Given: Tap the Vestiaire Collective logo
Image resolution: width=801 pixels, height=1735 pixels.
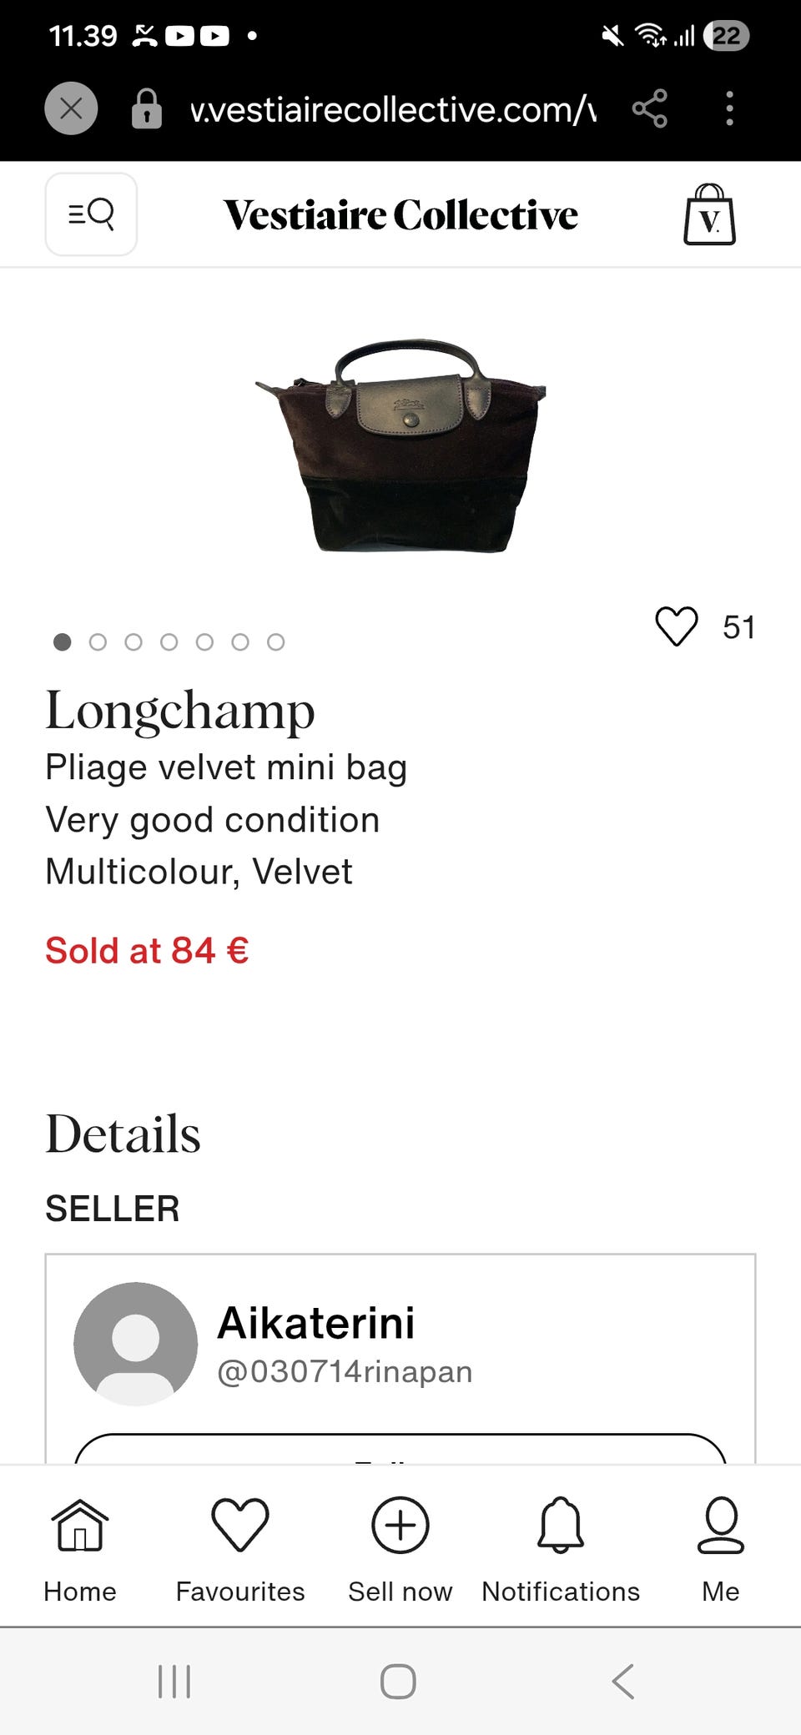Looking at the screenshot, I should pyautogui.click(x=400, y=214).
